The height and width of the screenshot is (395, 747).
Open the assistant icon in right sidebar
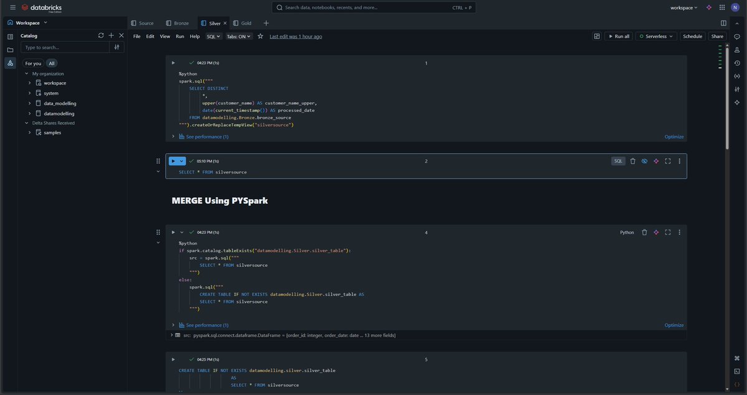coord(737,102)
